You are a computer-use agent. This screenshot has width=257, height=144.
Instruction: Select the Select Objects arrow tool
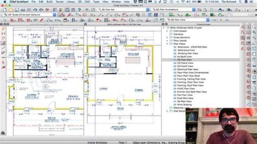tap(5, 20)
